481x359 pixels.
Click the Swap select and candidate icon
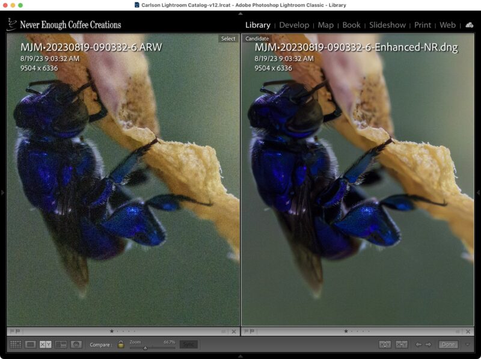[385, 345]
